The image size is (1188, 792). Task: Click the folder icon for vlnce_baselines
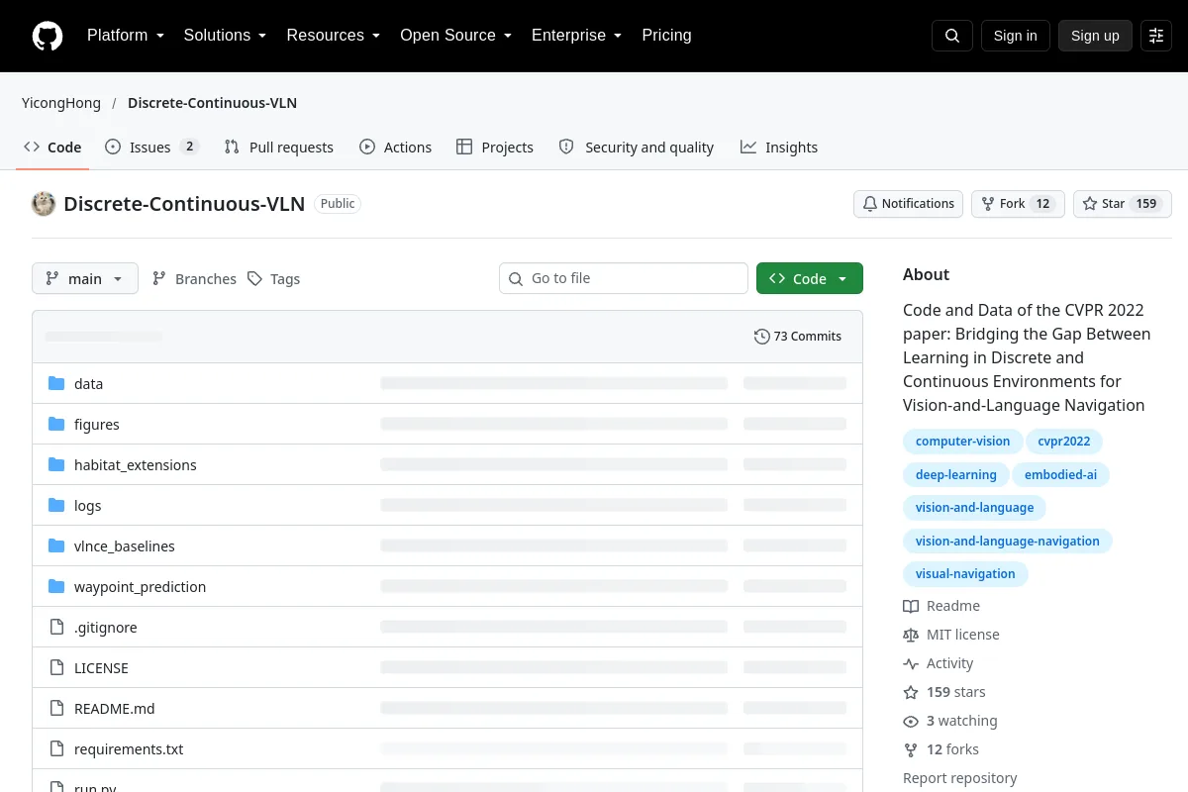pyautogui.click(x=56, y=546)
